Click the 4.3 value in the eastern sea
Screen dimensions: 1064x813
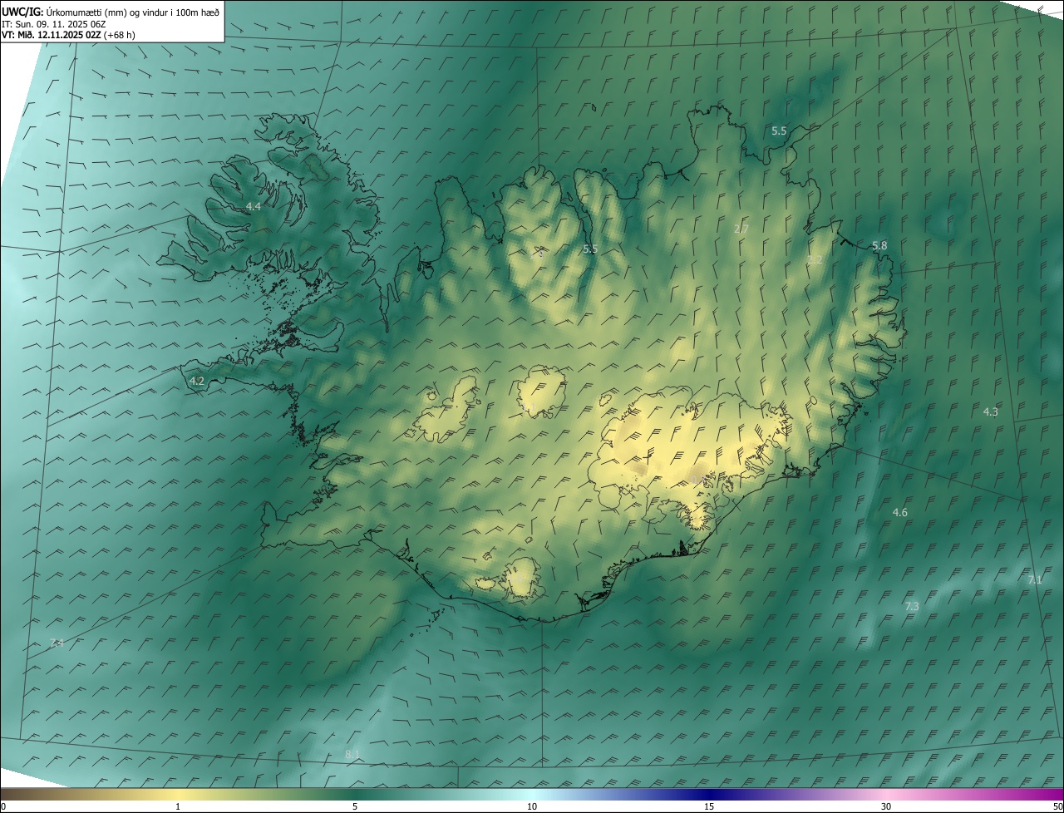(991, 412)
